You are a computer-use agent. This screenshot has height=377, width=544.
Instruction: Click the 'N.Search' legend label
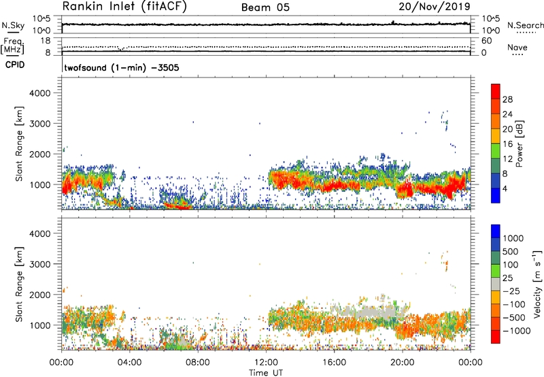[x=525, y=25]
